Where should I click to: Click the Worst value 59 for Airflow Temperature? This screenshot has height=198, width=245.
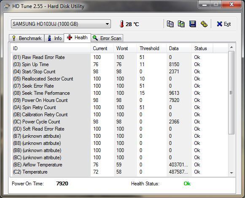(119, 165)
